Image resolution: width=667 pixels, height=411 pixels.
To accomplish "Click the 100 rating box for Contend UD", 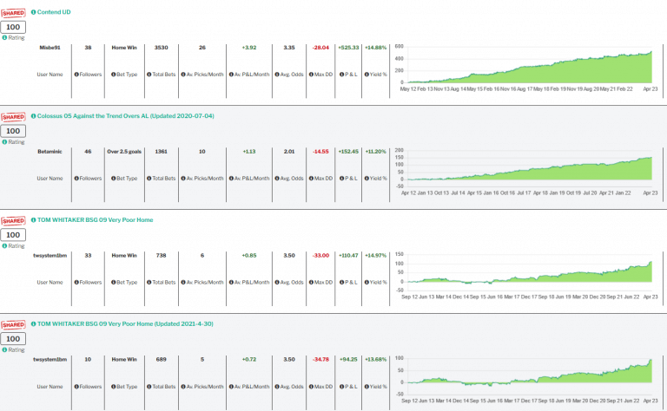I will coord(13,27).
